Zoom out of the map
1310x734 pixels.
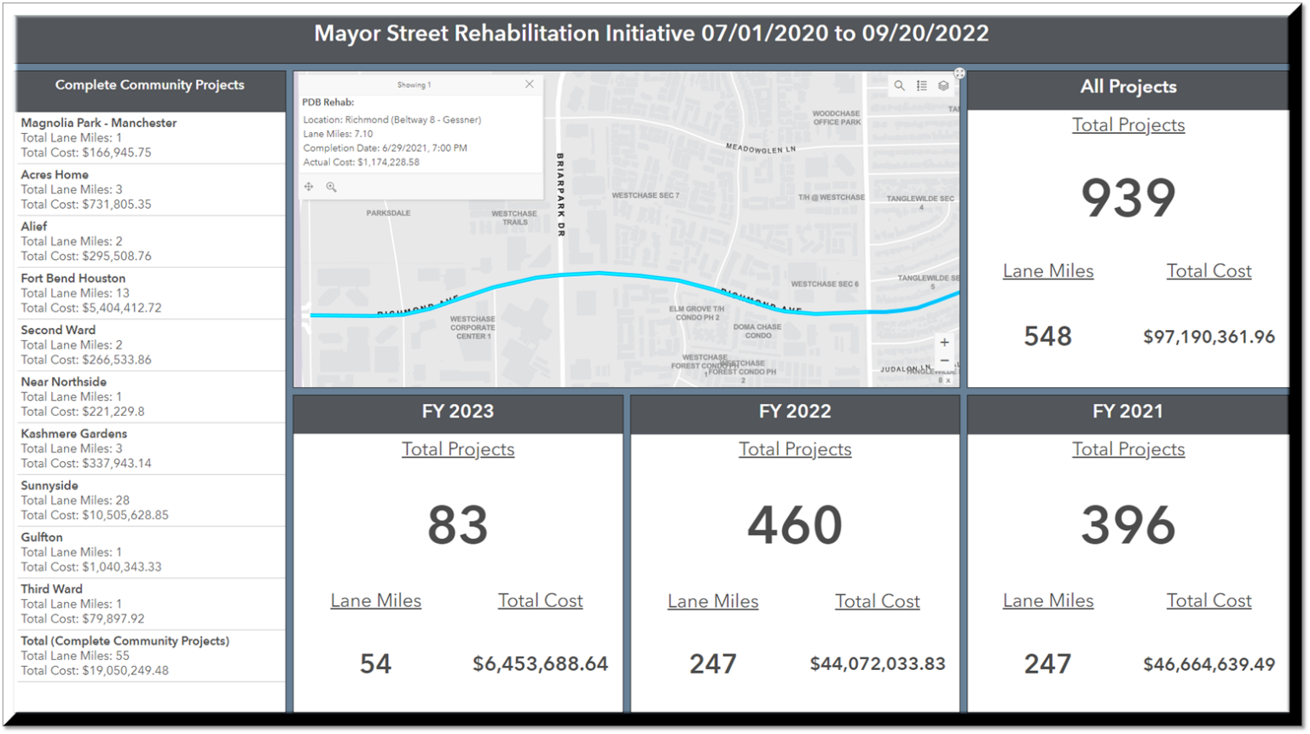[944, 360]
